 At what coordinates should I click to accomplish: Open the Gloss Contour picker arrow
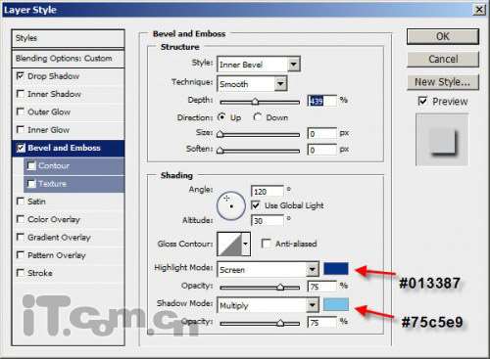click(x=246, y=244)
